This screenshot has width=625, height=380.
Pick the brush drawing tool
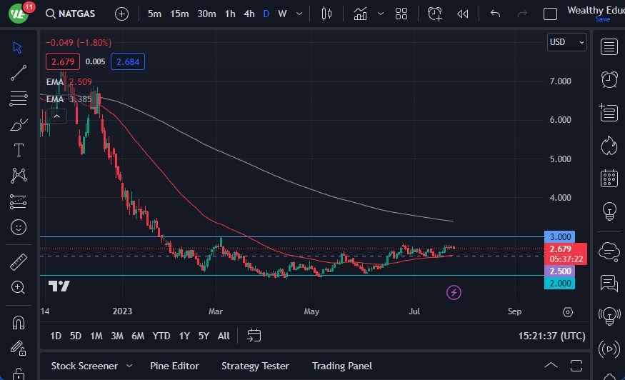[19, 124]
